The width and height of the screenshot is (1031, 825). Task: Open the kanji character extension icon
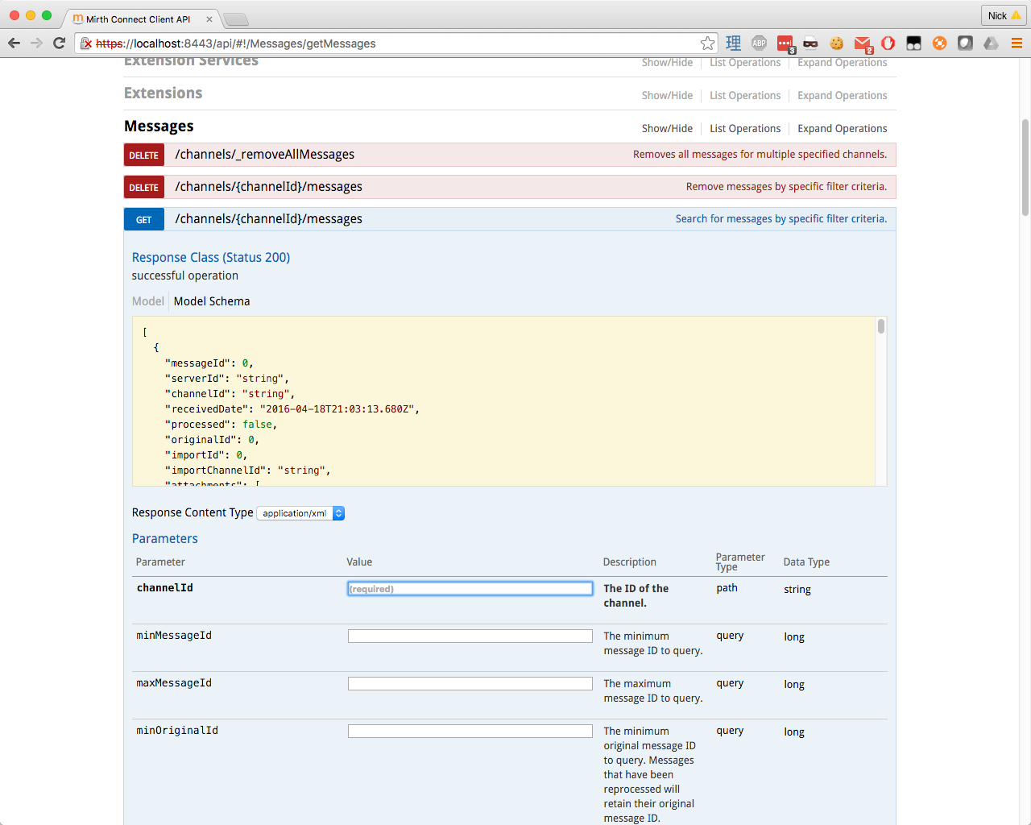(733, 44)
